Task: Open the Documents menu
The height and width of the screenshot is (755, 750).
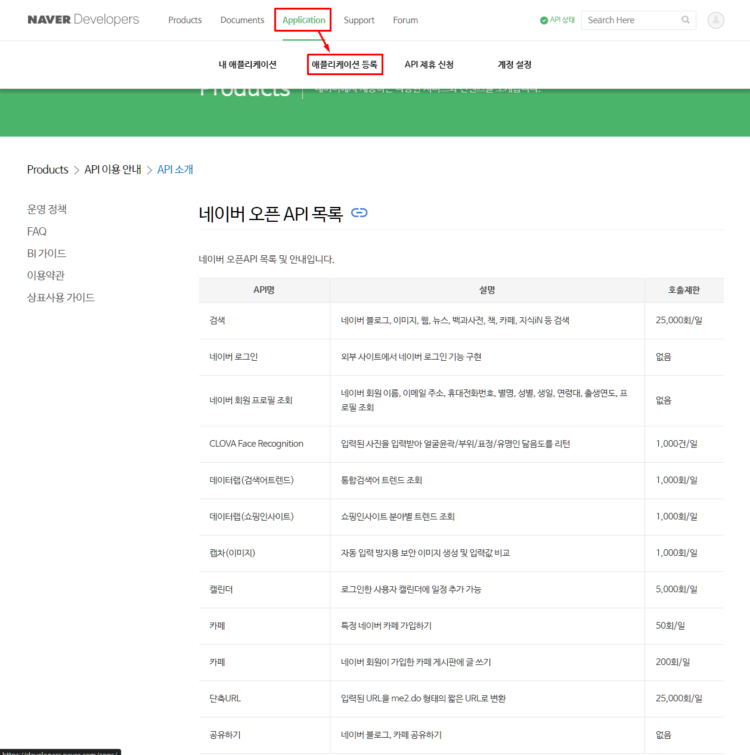Action: pos(242,20)
